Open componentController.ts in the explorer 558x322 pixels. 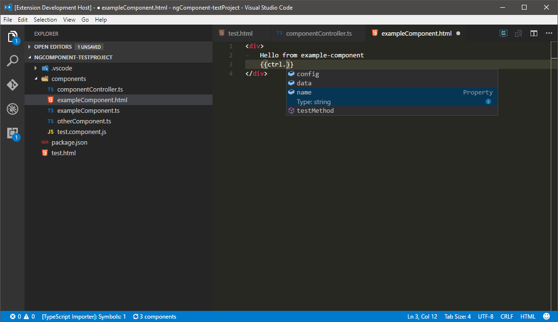pyautogui.click(x=119, y=89)
